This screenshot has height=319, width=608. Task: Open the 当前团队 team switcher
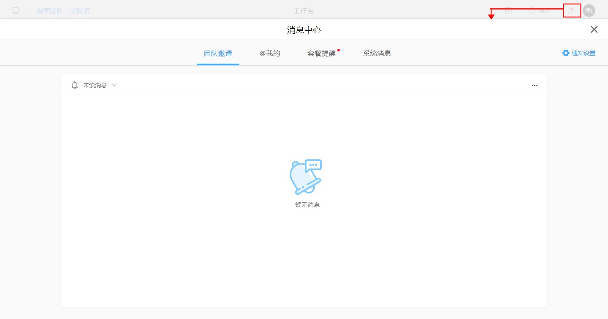(x=63, y=11)
